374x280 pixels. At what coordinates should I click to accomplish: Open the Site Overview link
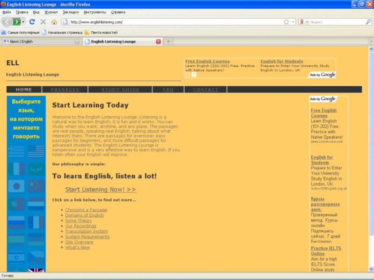point(79,242)
